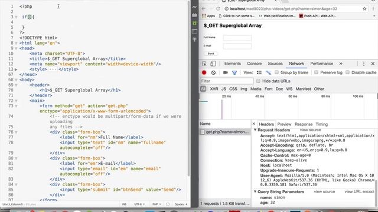This screenshot has height=212, width=378.
Task: Open Live Preview lightning icon in editor sidebar
Action: click(194, 7)
